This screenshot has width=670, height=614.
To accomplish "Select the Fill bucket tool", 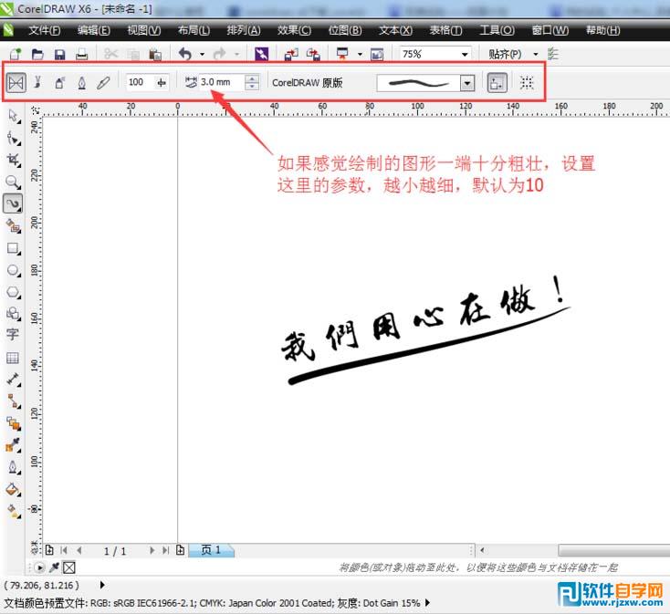I will click(14, 490).
